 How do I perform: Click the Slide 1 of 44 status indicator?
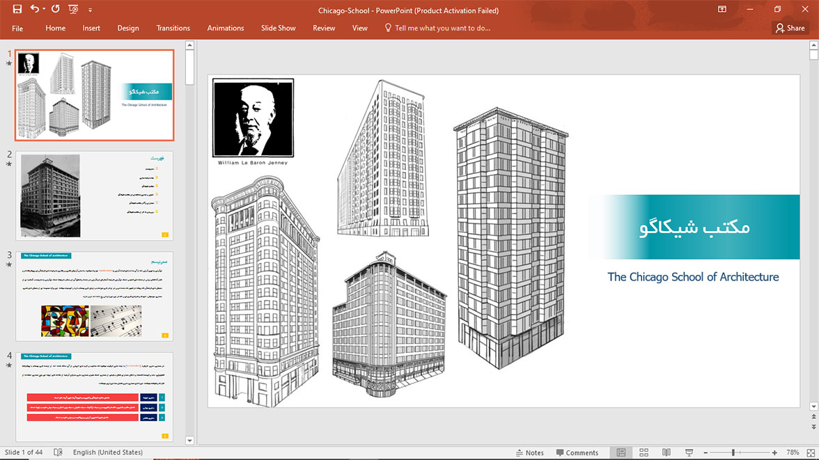coord(24,452)
